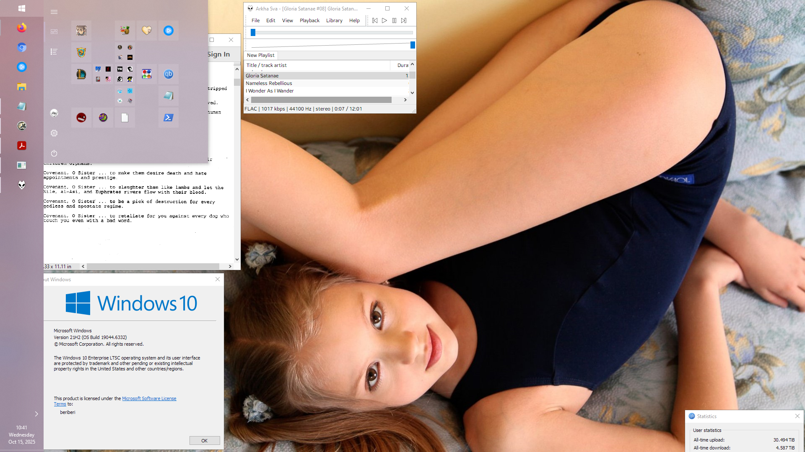Open Adobe Acrobat from the taskbar
This screenshot has width=805, height=452.
click(x=22, y=146)
